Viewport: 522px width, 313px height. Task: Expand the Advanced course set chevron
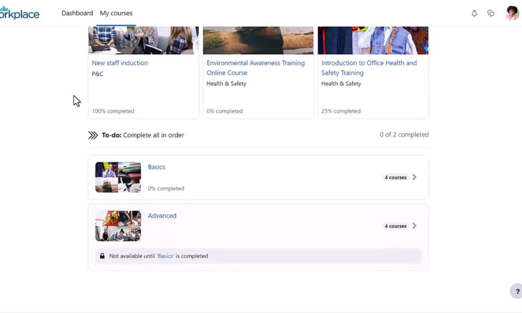(414, 225)
